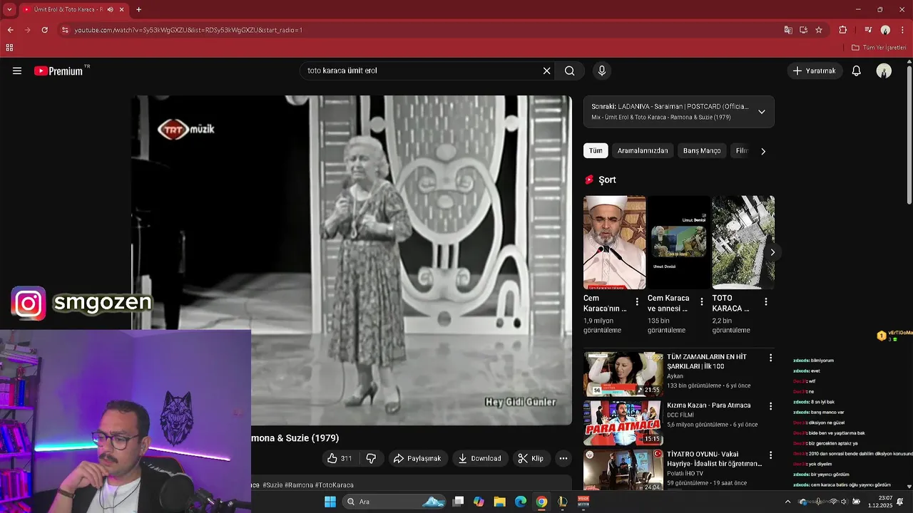Open a new browser tab
The width and height of the screenshot is (913, 513).
click(138, 9)
